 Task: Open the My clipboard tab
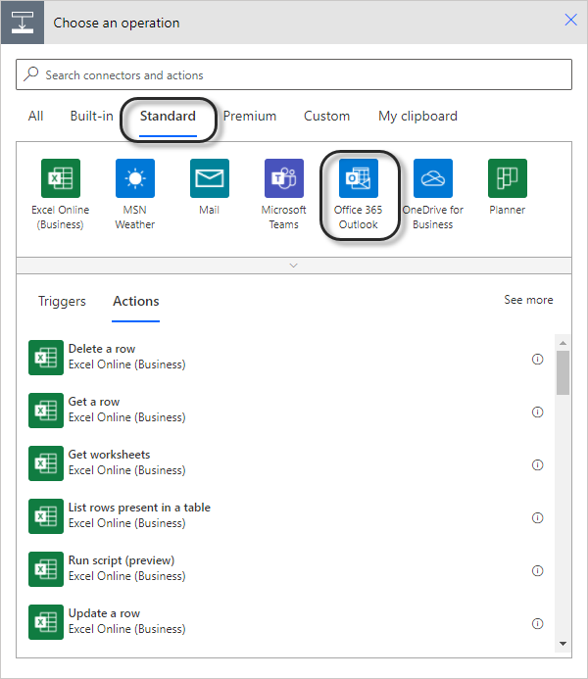coord(417,116)
